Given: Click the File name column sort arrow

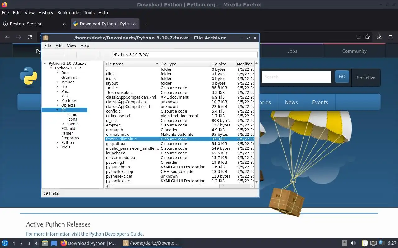Looking at the screenshot, I should [x=157, y=64].
